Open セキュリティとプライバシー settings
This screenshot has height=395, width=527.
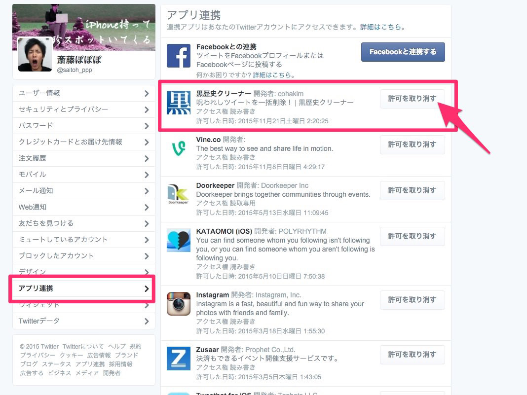(x=84, y=109)
